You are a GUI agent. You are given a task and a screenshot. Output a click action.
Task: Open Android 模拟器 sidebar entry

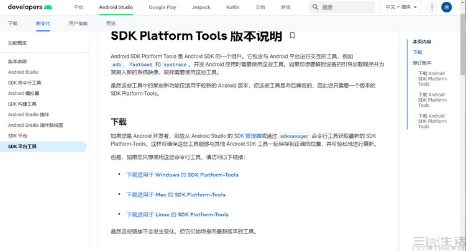(x=24, y=93)
